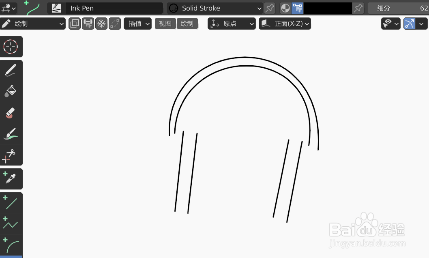Select the Draw tool

[11, 70]
